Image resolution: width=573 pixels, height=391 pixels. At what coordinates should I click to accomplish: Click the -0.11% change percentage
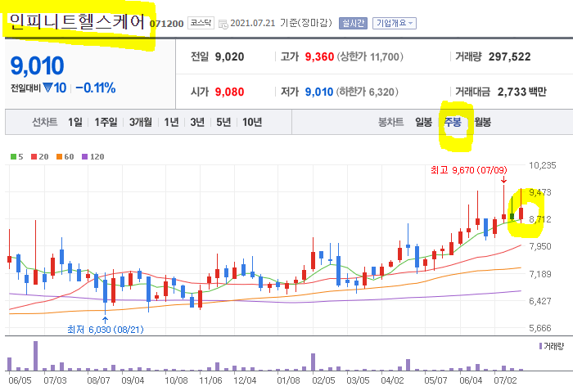96,88
